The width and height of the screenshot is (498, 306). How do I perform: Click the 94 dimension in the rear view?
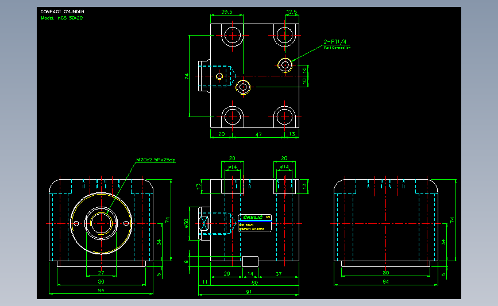click(x=385, y=281)
